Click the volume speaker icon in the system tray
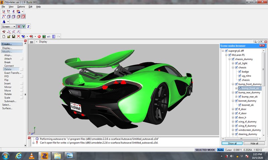This screenshot has width=268, height=160. point(232,156)
